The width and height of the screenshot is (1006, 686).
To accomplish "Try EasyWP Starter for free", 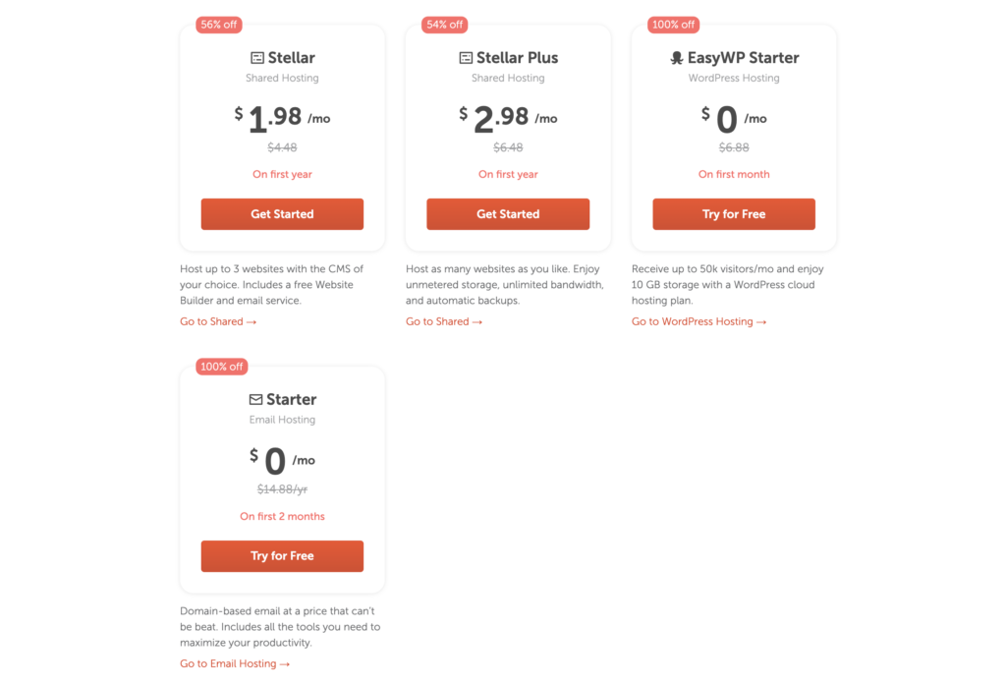I will coord(734,214).
